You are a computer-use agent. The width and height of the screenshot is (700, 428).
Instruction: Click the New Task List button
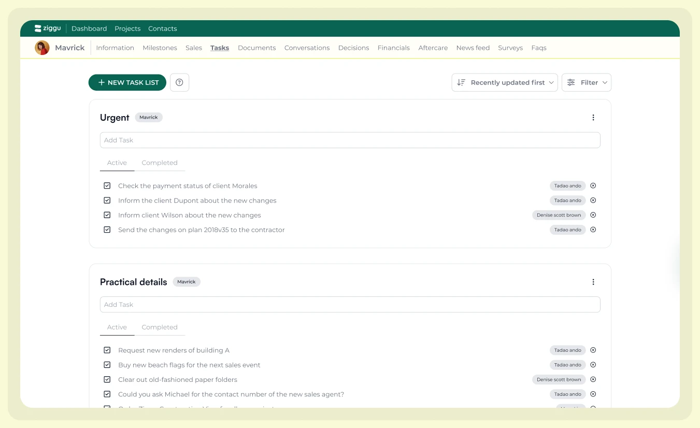point(127,82)
